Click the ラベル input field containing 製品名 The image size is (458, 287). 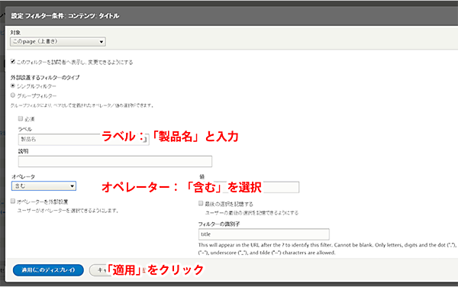click(x=83, y=140)
